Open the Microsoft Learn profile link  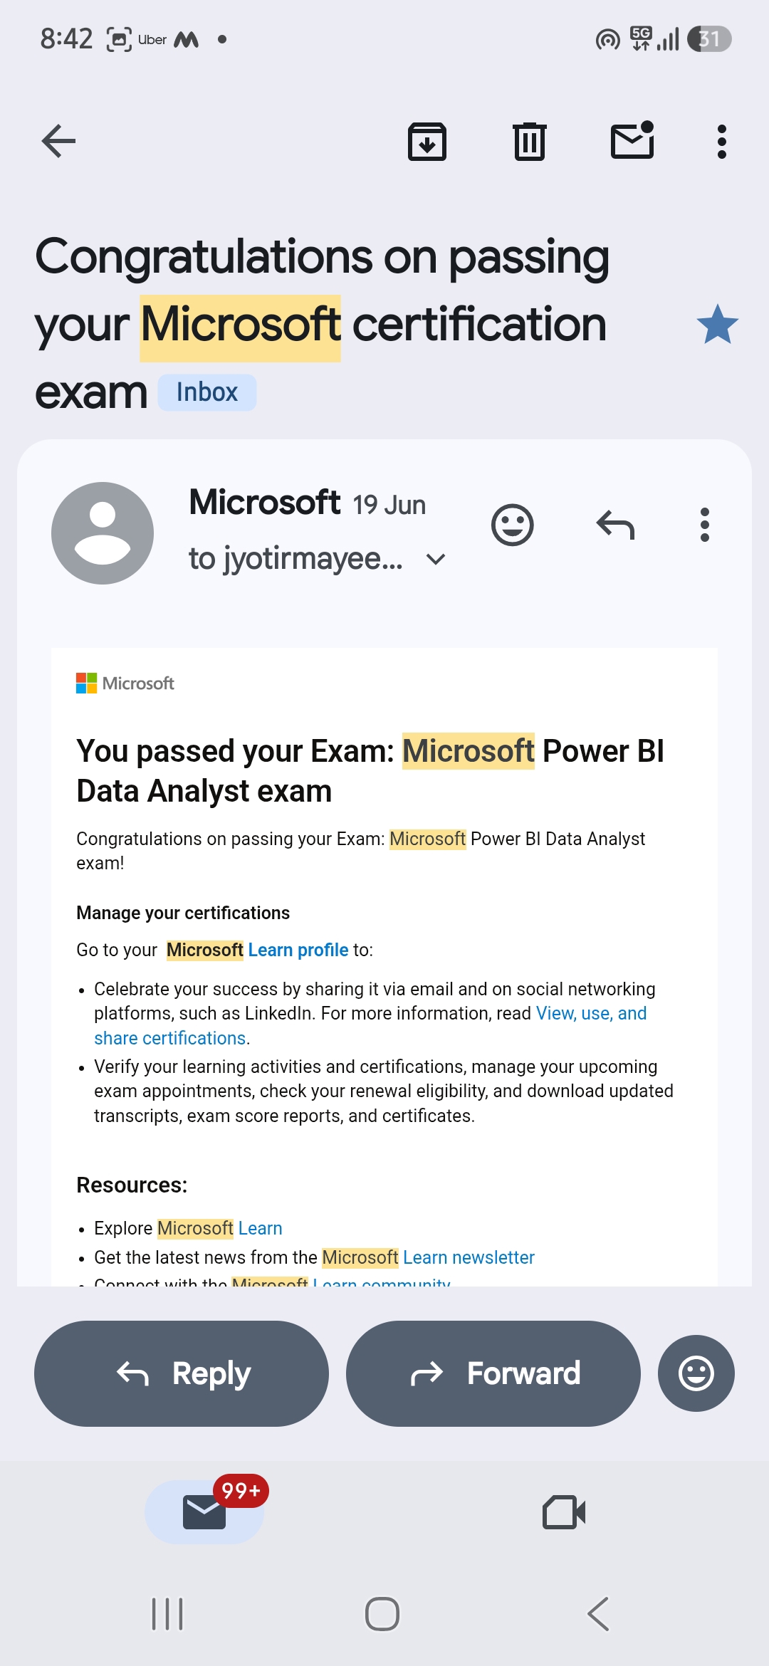(258, 950)
